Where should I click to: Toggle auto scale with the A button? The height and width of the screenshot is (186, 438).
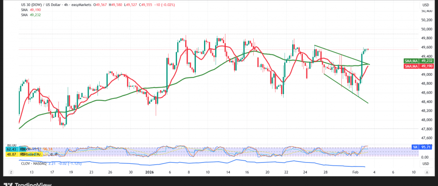coord(427,171)
